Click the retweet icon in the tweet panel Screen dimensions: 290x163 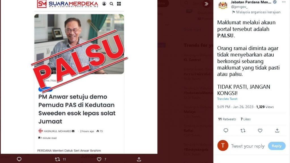[243, 130]
